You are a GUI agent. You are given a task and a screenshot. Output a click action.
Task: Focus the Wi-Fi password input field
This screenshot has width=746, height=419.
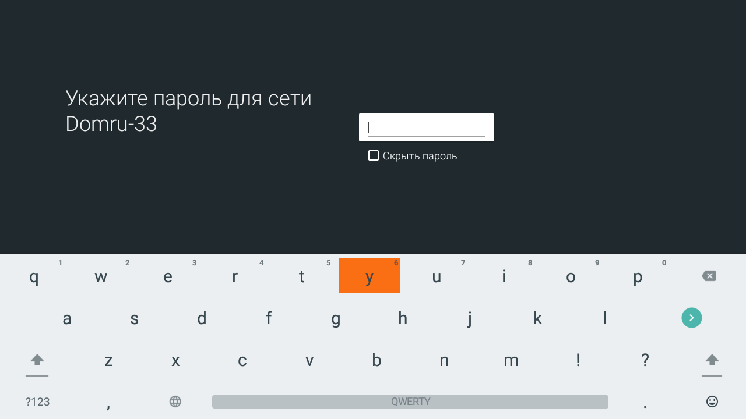tap(427, 127)
